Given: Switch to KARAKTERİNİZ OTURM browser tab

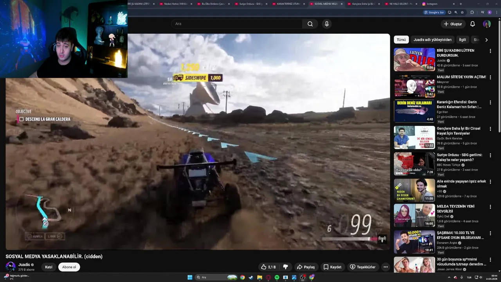Looking at the screenshot, I should click(x=288, y=4).
